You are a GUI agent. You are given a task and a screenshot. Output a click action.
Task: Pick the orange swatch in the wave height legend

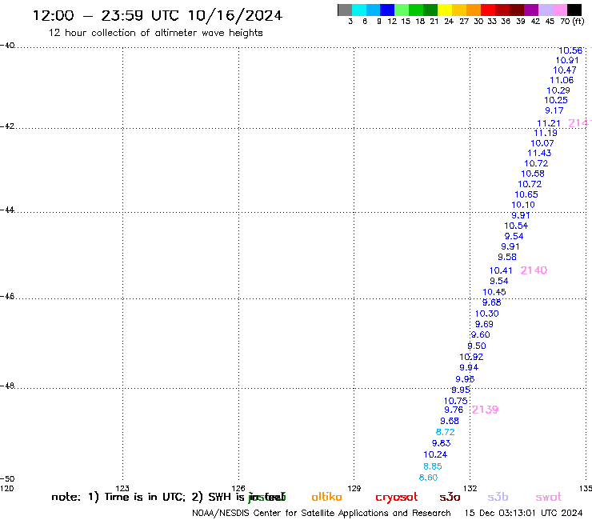click(474, 10)
